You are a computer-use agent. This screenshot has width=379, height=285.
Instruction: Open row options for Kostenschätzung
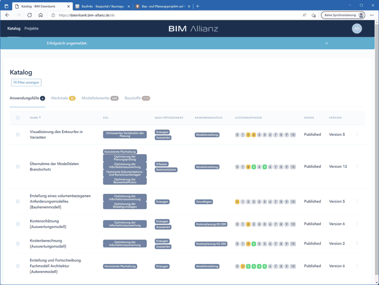pyautogui.click(x=357, y=224)
